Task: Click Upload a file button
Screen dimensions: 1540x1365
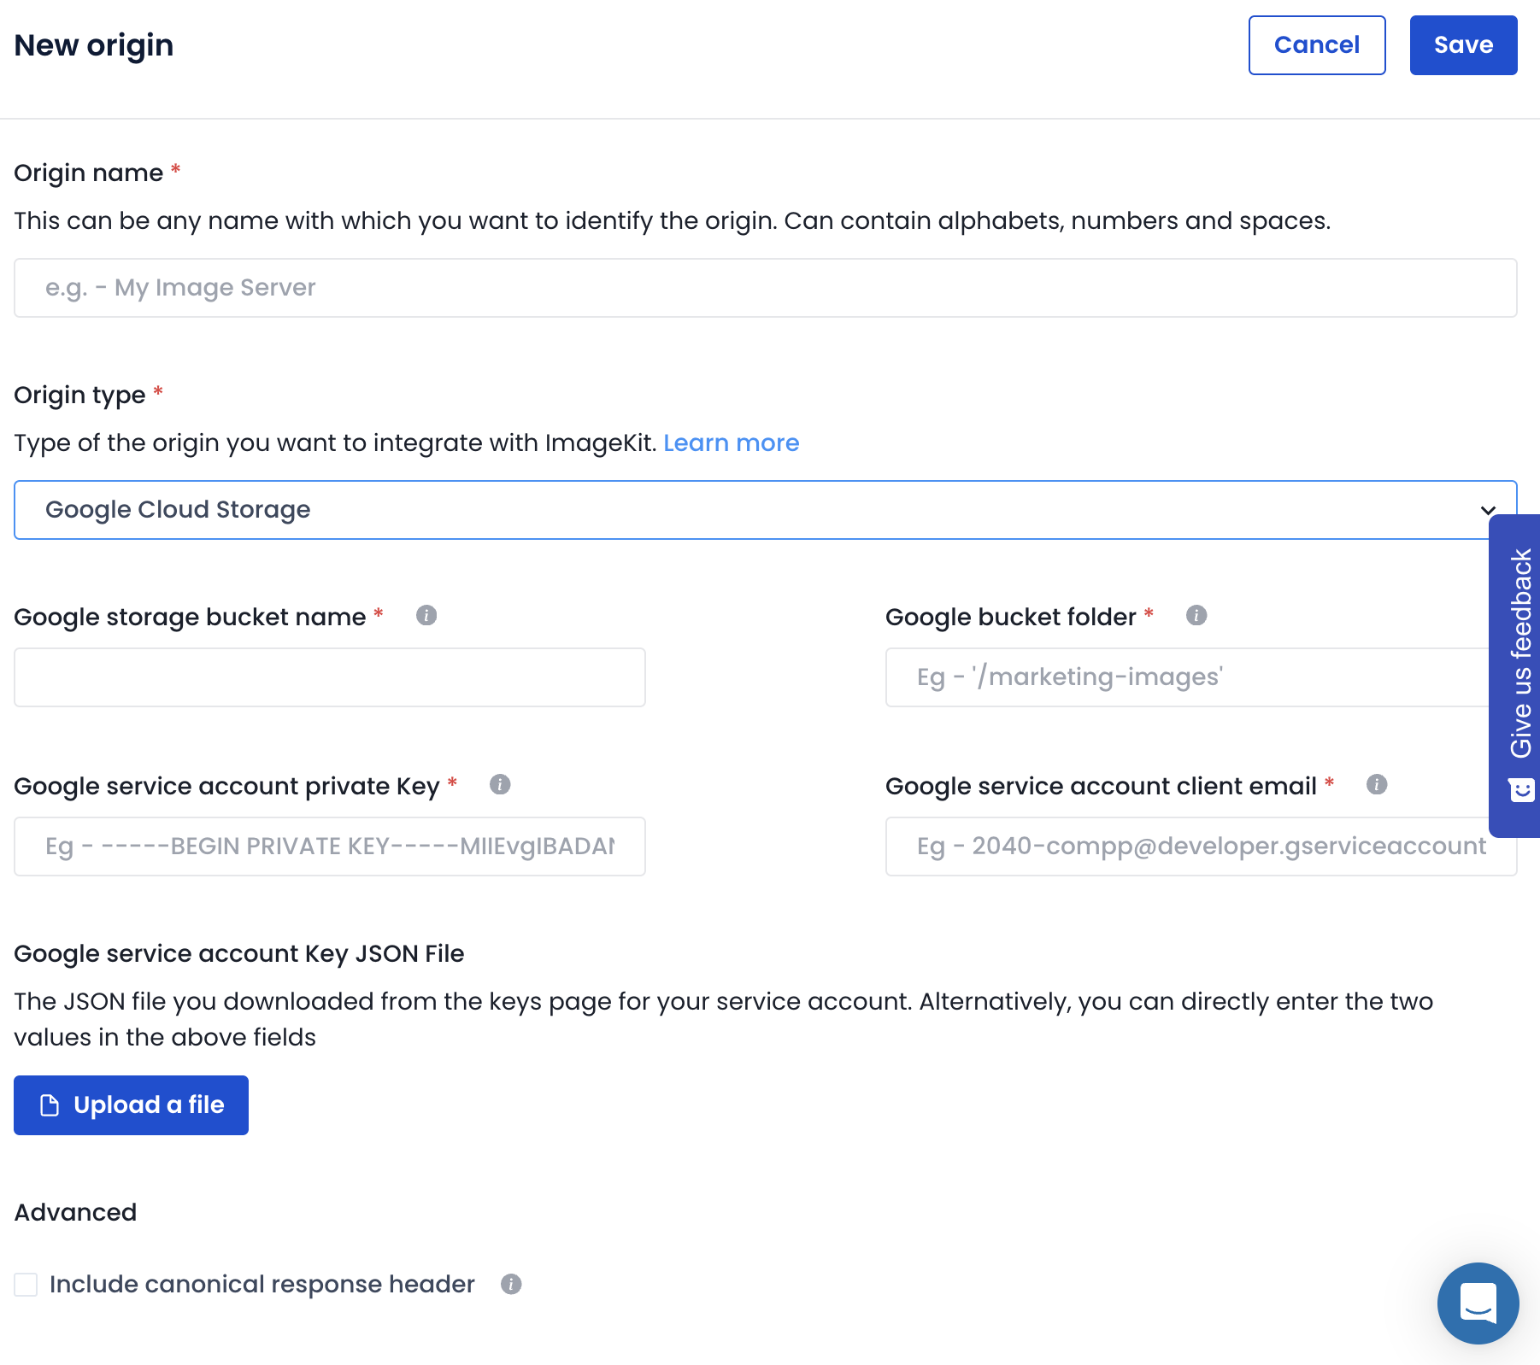Action: click(x=131, y=1105)
